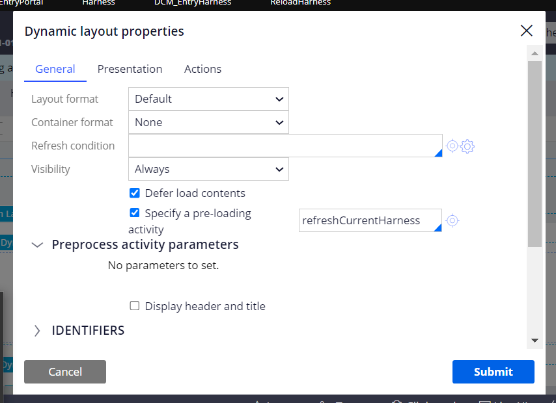Expand the IDENTIFIERS section

38,330
